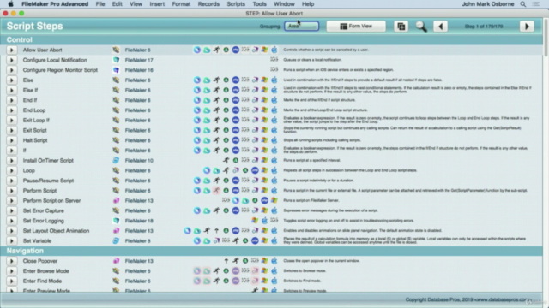Image resolution: width=549 pixels, height=308 pixels.
Task: Click John Mark Osborne user name in menu bar
Action: pos(488,4)
